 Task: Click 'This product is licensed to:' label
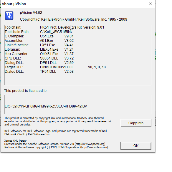[26, 91]
